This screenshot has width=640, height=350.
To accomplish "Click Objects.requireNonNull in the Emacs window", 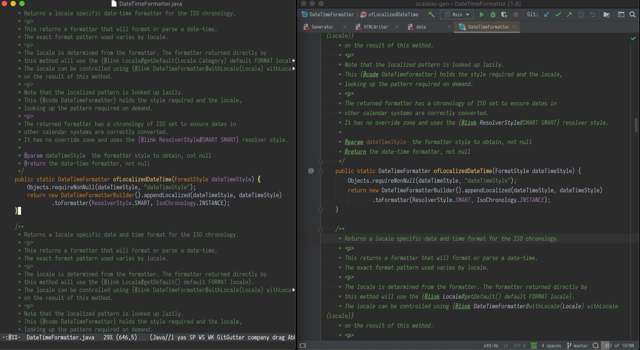I will [61, 187].
